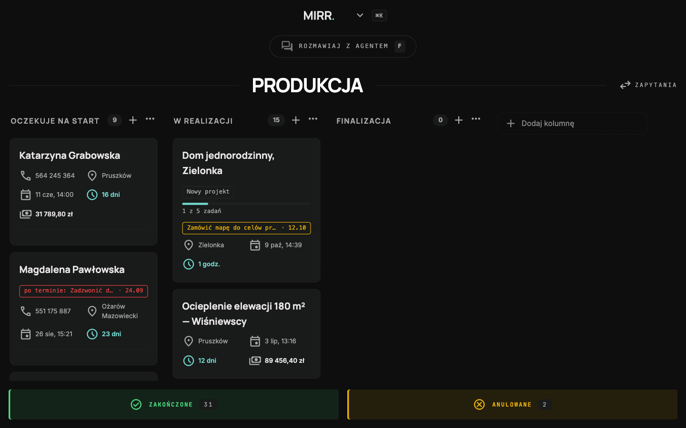The width and height of the screenshot is (686, 428).
Task: Click 26 sie, 15:21 date on Pawłowska card
Action: [54, 334]
